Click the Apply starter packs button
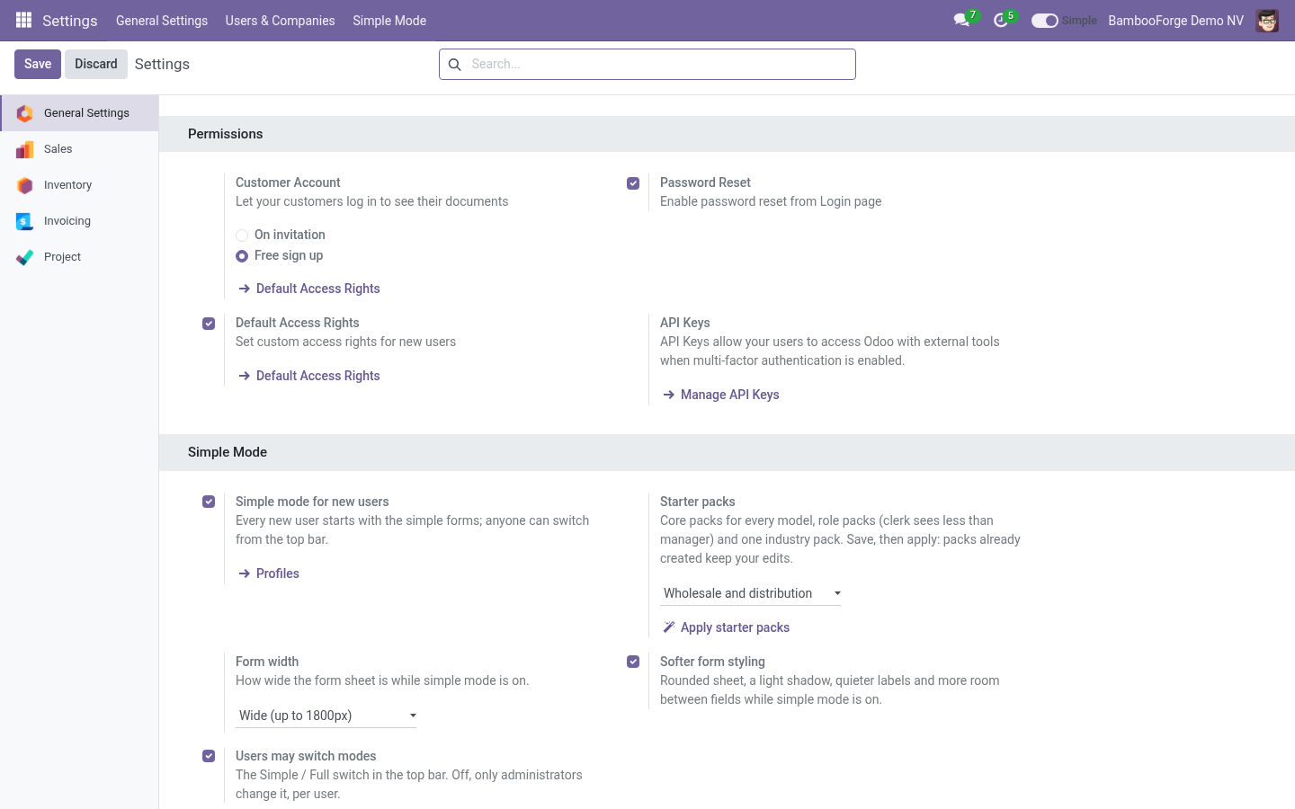 click(x=726, y=627)
